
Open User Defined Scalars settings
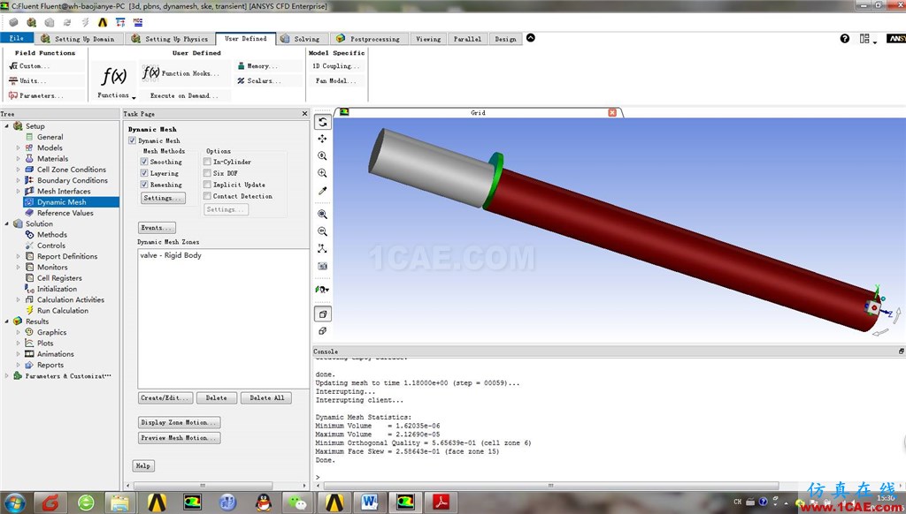(x=259, y=81)
